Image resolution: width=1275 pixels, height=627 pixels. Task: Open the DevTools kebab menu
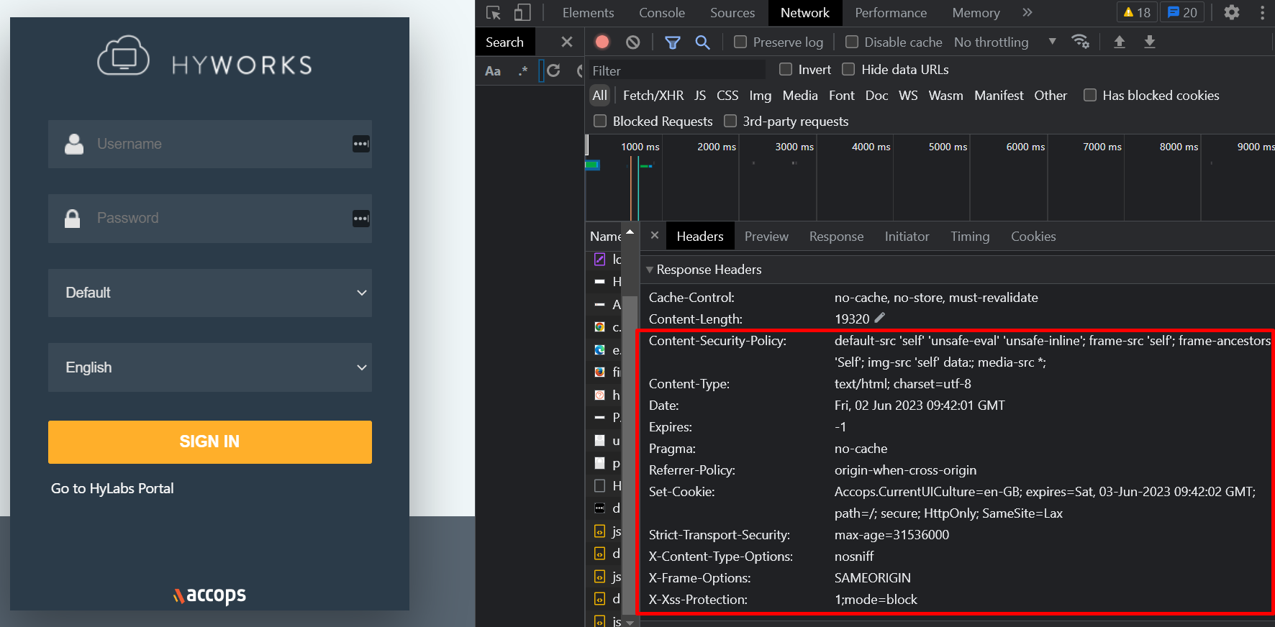coord(1262,12)
